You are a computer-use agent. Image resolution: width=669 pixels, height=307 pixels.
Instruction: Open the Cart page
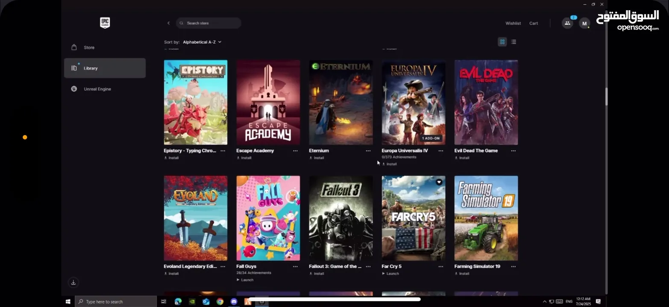coord(534,23)
